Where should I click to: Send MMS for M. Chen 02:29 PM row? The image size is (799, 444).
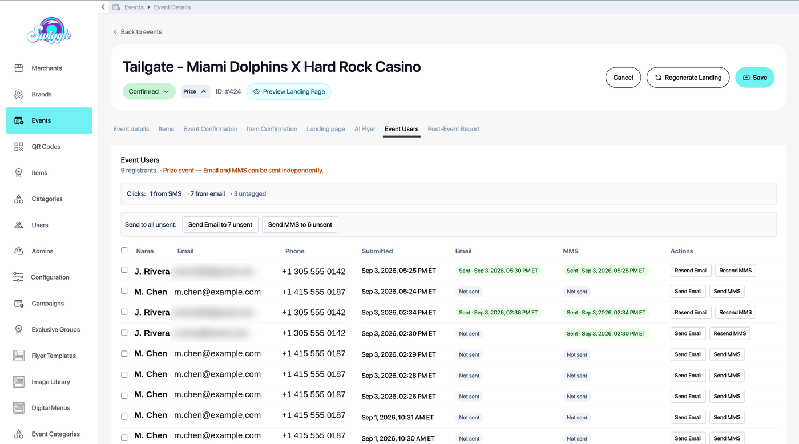tap(727, 354)
